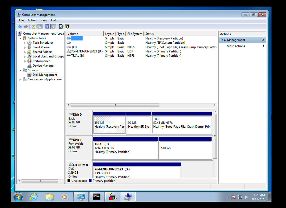Viewport: 286px width, 208px height.
Task: Click the Disk Management icon in tree
Action: (x=29, y=75)
